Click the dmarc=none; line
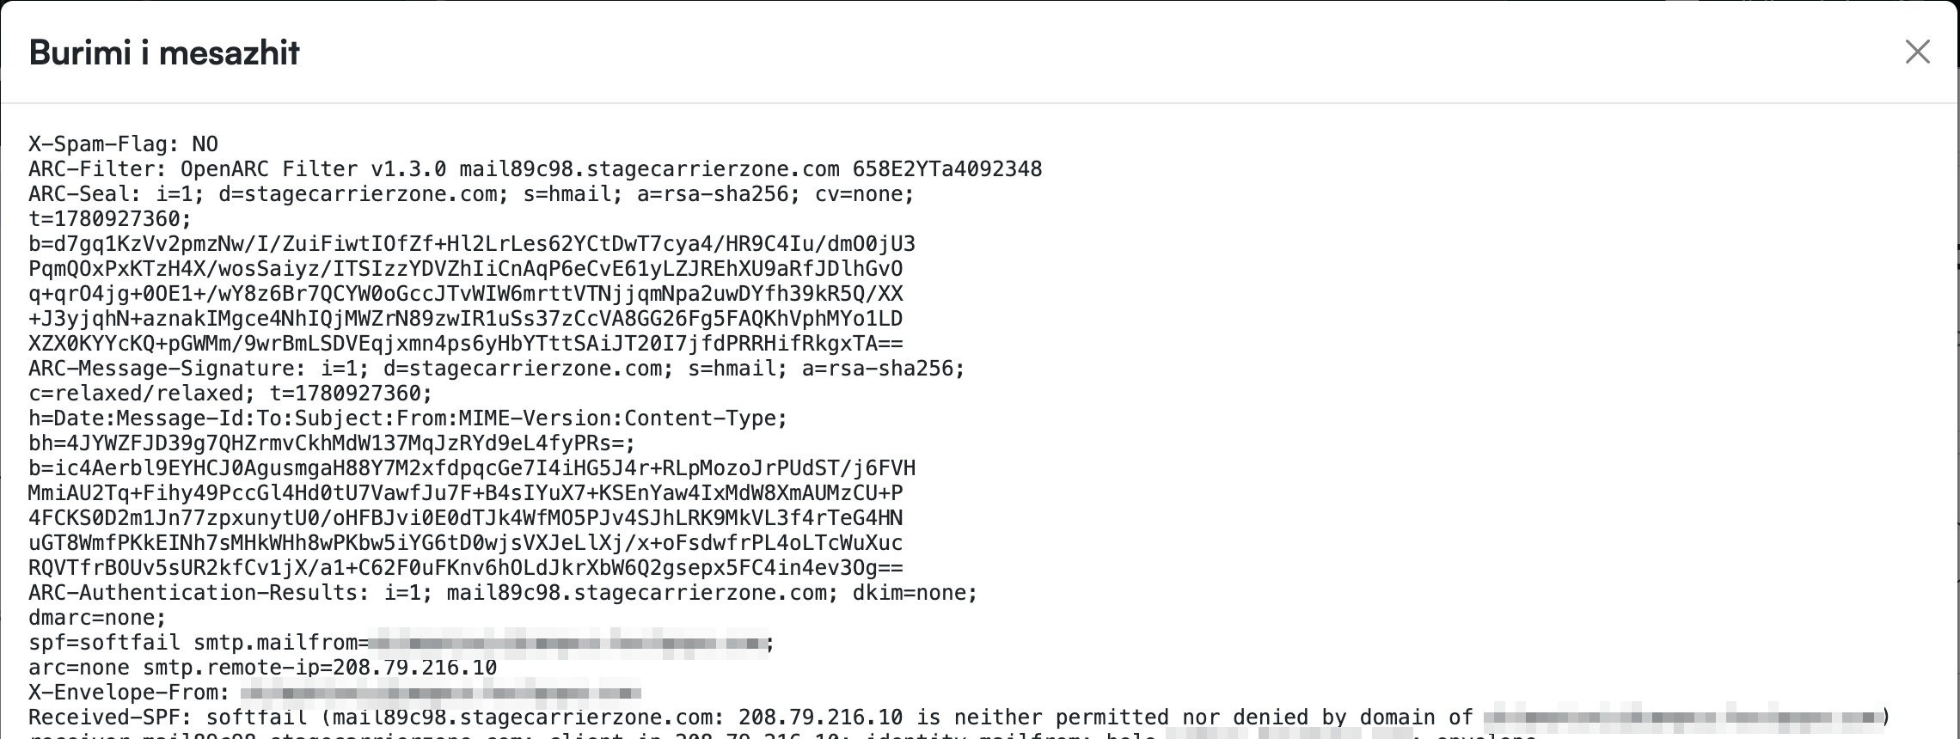The width and height of the screenshot is (1960, 739). click(x=97, y=617)
